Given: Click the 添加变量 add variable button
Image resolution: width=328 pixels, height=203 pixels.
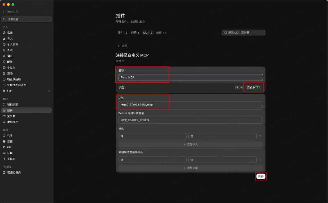Looking at the screenshot, I should click(191, 168).
